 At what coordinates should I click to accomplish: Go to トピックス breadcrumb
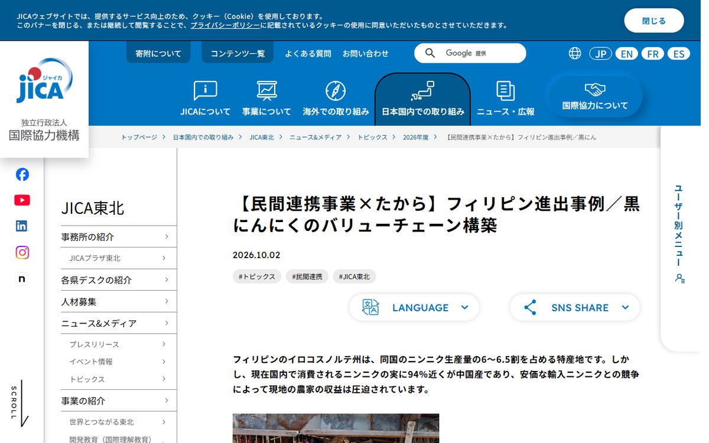point(372,137)
